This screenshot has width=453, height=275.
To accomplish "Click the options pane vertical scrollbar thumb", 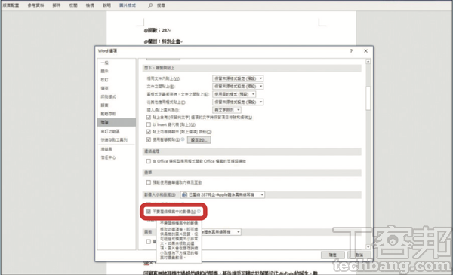I will [368, 98].
